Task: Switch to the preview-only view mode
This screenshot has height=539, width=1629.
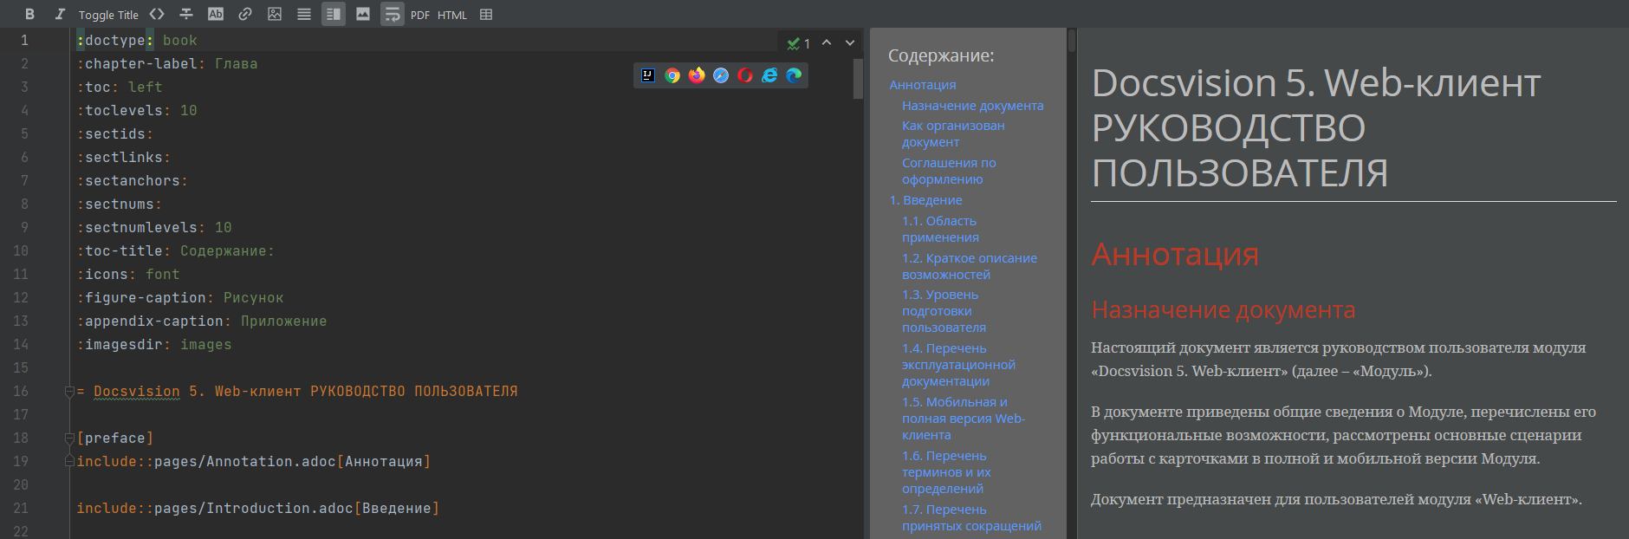Action: pos(363,14)
